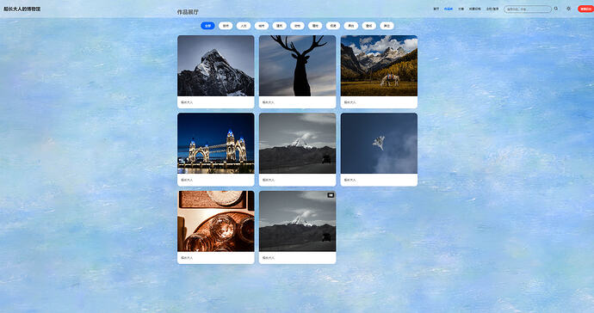The image size is (594, 313).
Task: Open the horse in golden valley photo
Action: (379, 65)
